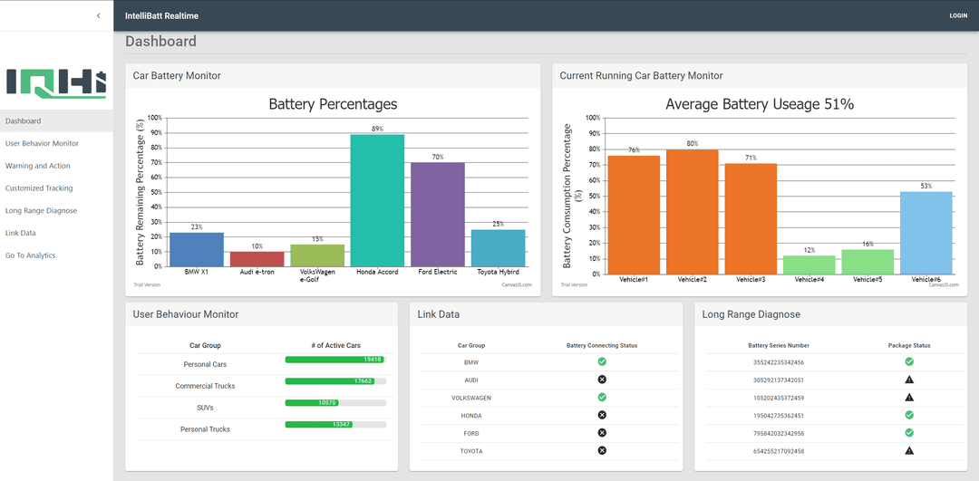Click the Honda Accord teal bar
This screenshot has height=481, width=979.
[377, 200]
